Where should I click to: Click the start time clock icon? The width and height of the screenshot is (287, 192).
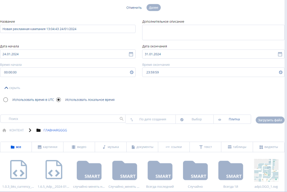tap(131, 72)
